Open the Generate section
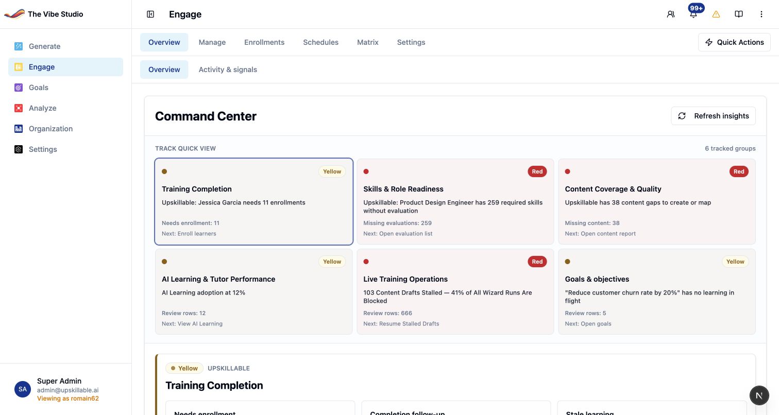Screen dimensions: 779x415 click(x=65, y=46)
